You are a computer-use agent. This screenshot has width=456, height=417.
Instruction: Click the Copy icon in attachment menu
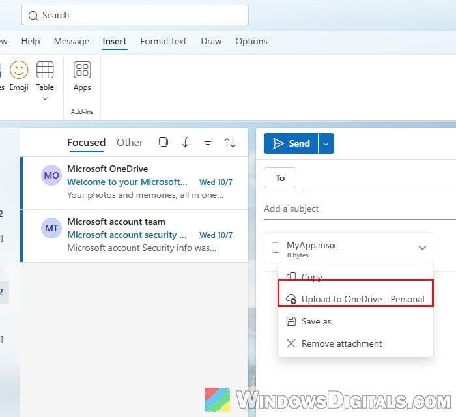(x=291, y=277)
